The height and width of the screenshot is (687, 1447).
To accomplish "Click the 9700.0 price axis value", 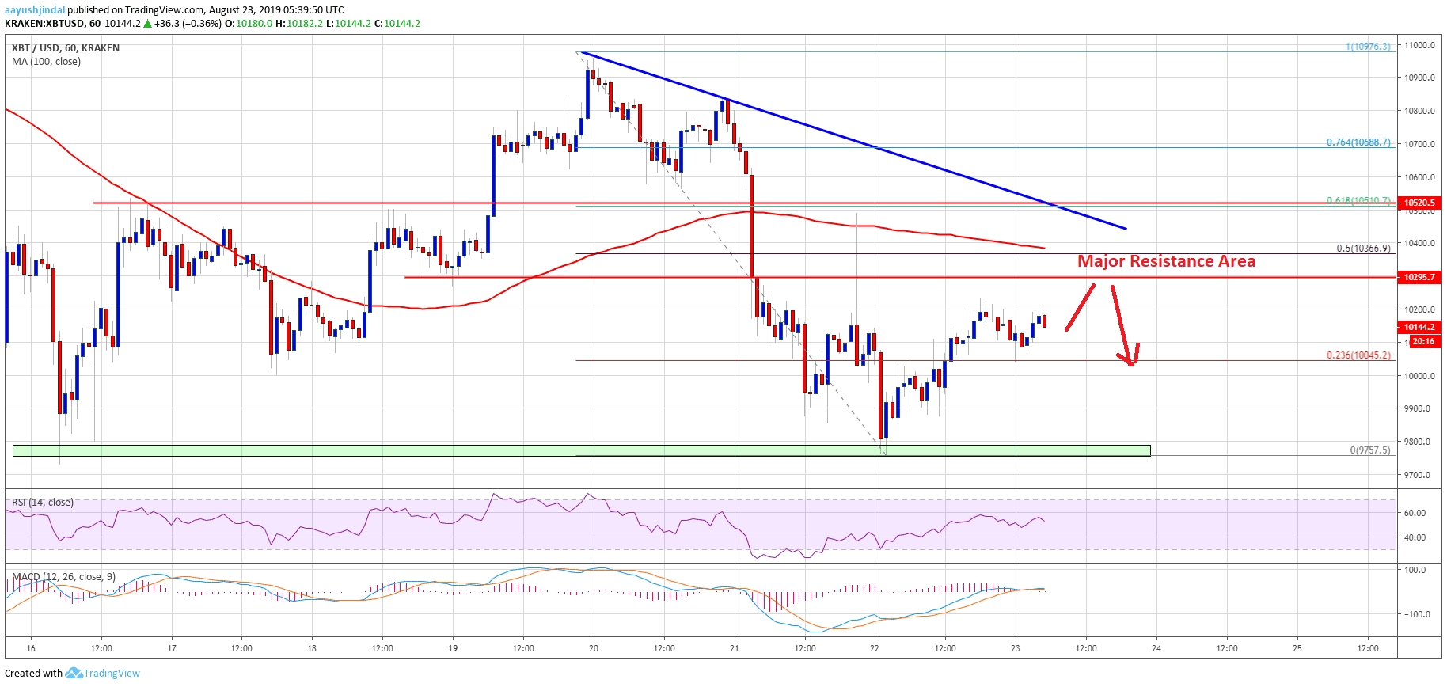I will point(1418,475).
